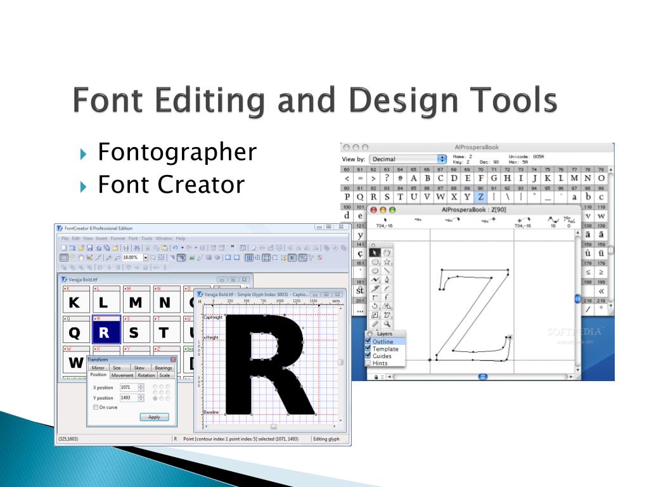The image size is (649, 487).
Task: Click glyph A cell in AlProsperaBook table
Action: pyautogui.click(x=413, y=178)
